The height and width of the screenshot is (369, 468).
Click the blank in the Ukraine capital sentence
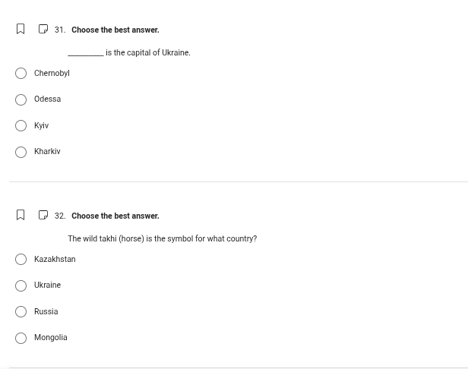(85, 53)
